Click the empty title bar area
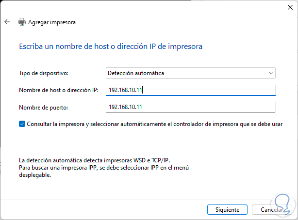Viewport: 298px width, 220px height. (146, 7)
